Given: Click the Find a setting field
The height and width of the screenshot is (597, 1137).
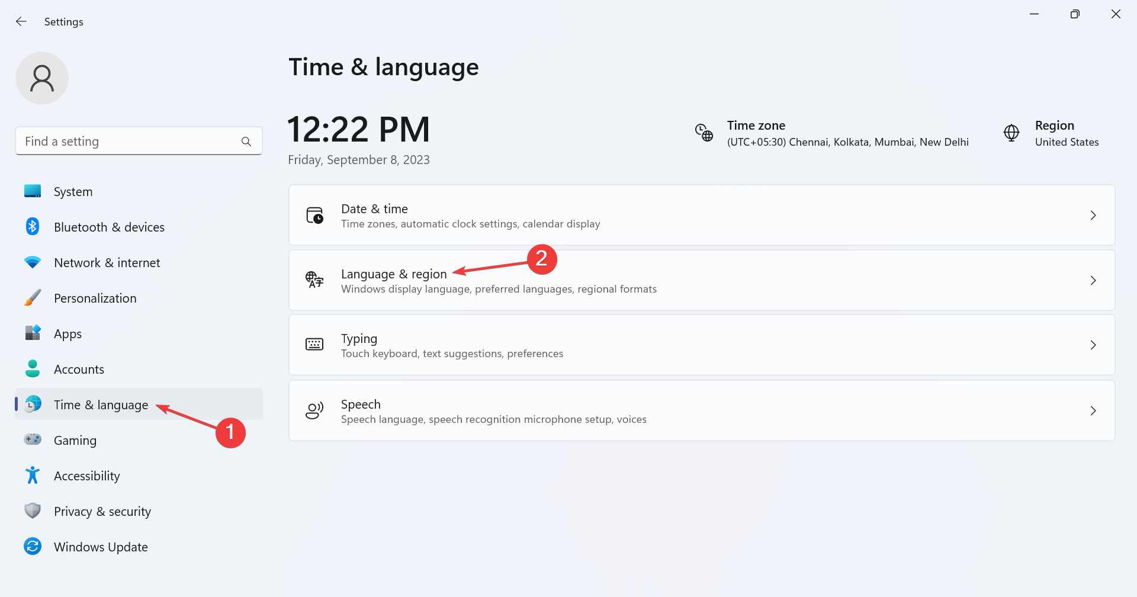Looking at the screenshot, I should (x=139, y=141).
